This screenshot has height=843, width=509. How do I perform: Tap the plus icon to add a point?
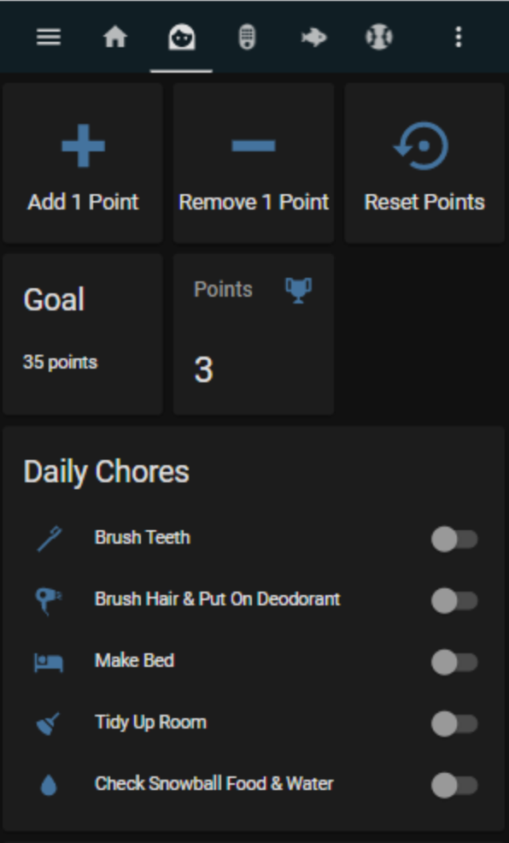click(81, 144)
